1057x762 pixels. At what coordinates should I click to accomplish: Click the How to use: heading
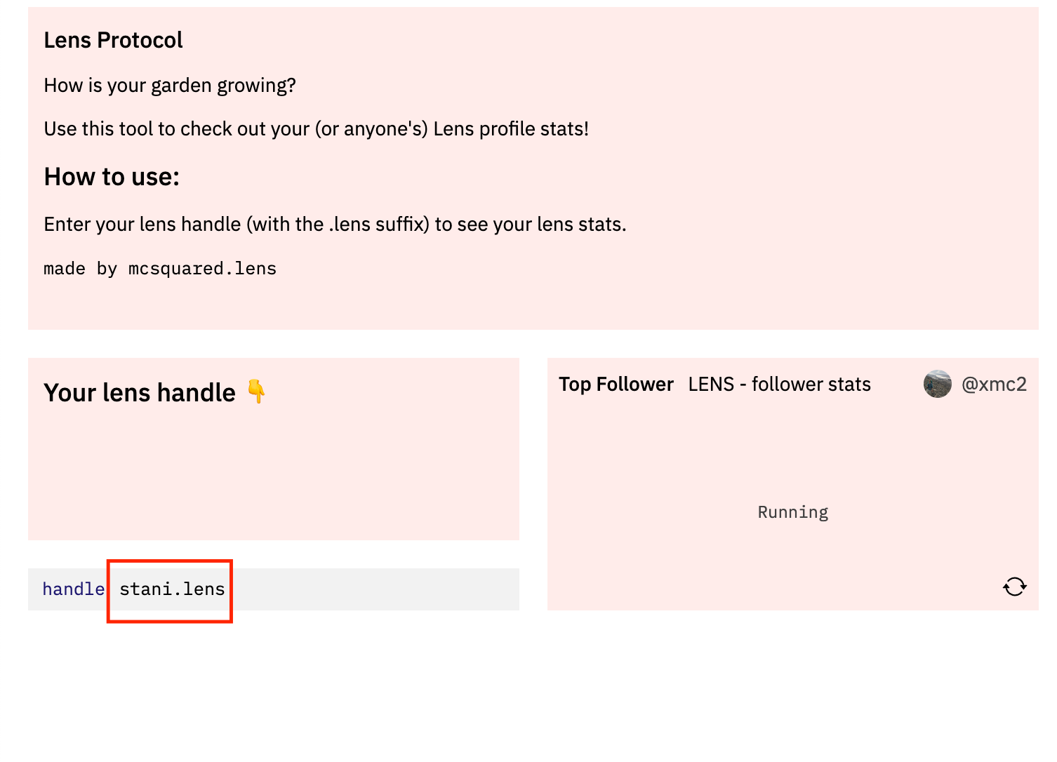coord(112,177)
